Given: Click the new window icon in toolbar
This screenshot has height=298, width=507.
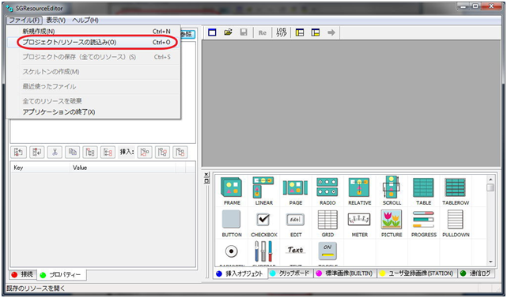Looking at the screenshot, I should click(x=212, y=32).
